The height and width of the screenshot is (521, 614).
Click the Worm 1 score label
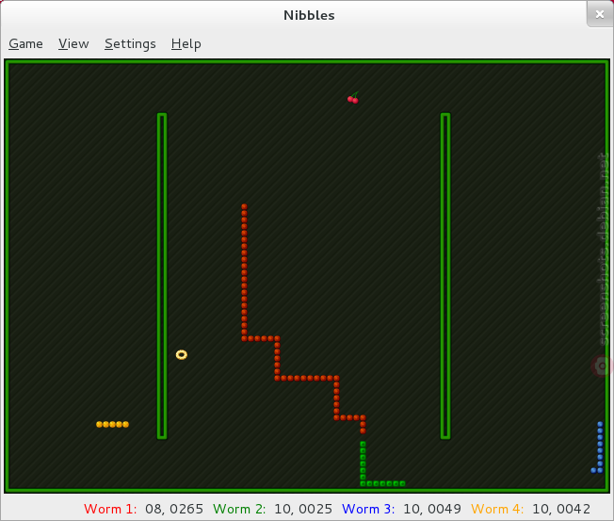point(110,509)
